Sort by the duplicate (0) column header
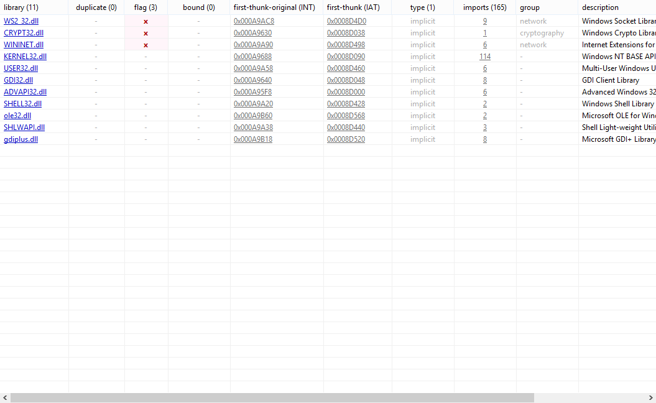 [96, 7]
